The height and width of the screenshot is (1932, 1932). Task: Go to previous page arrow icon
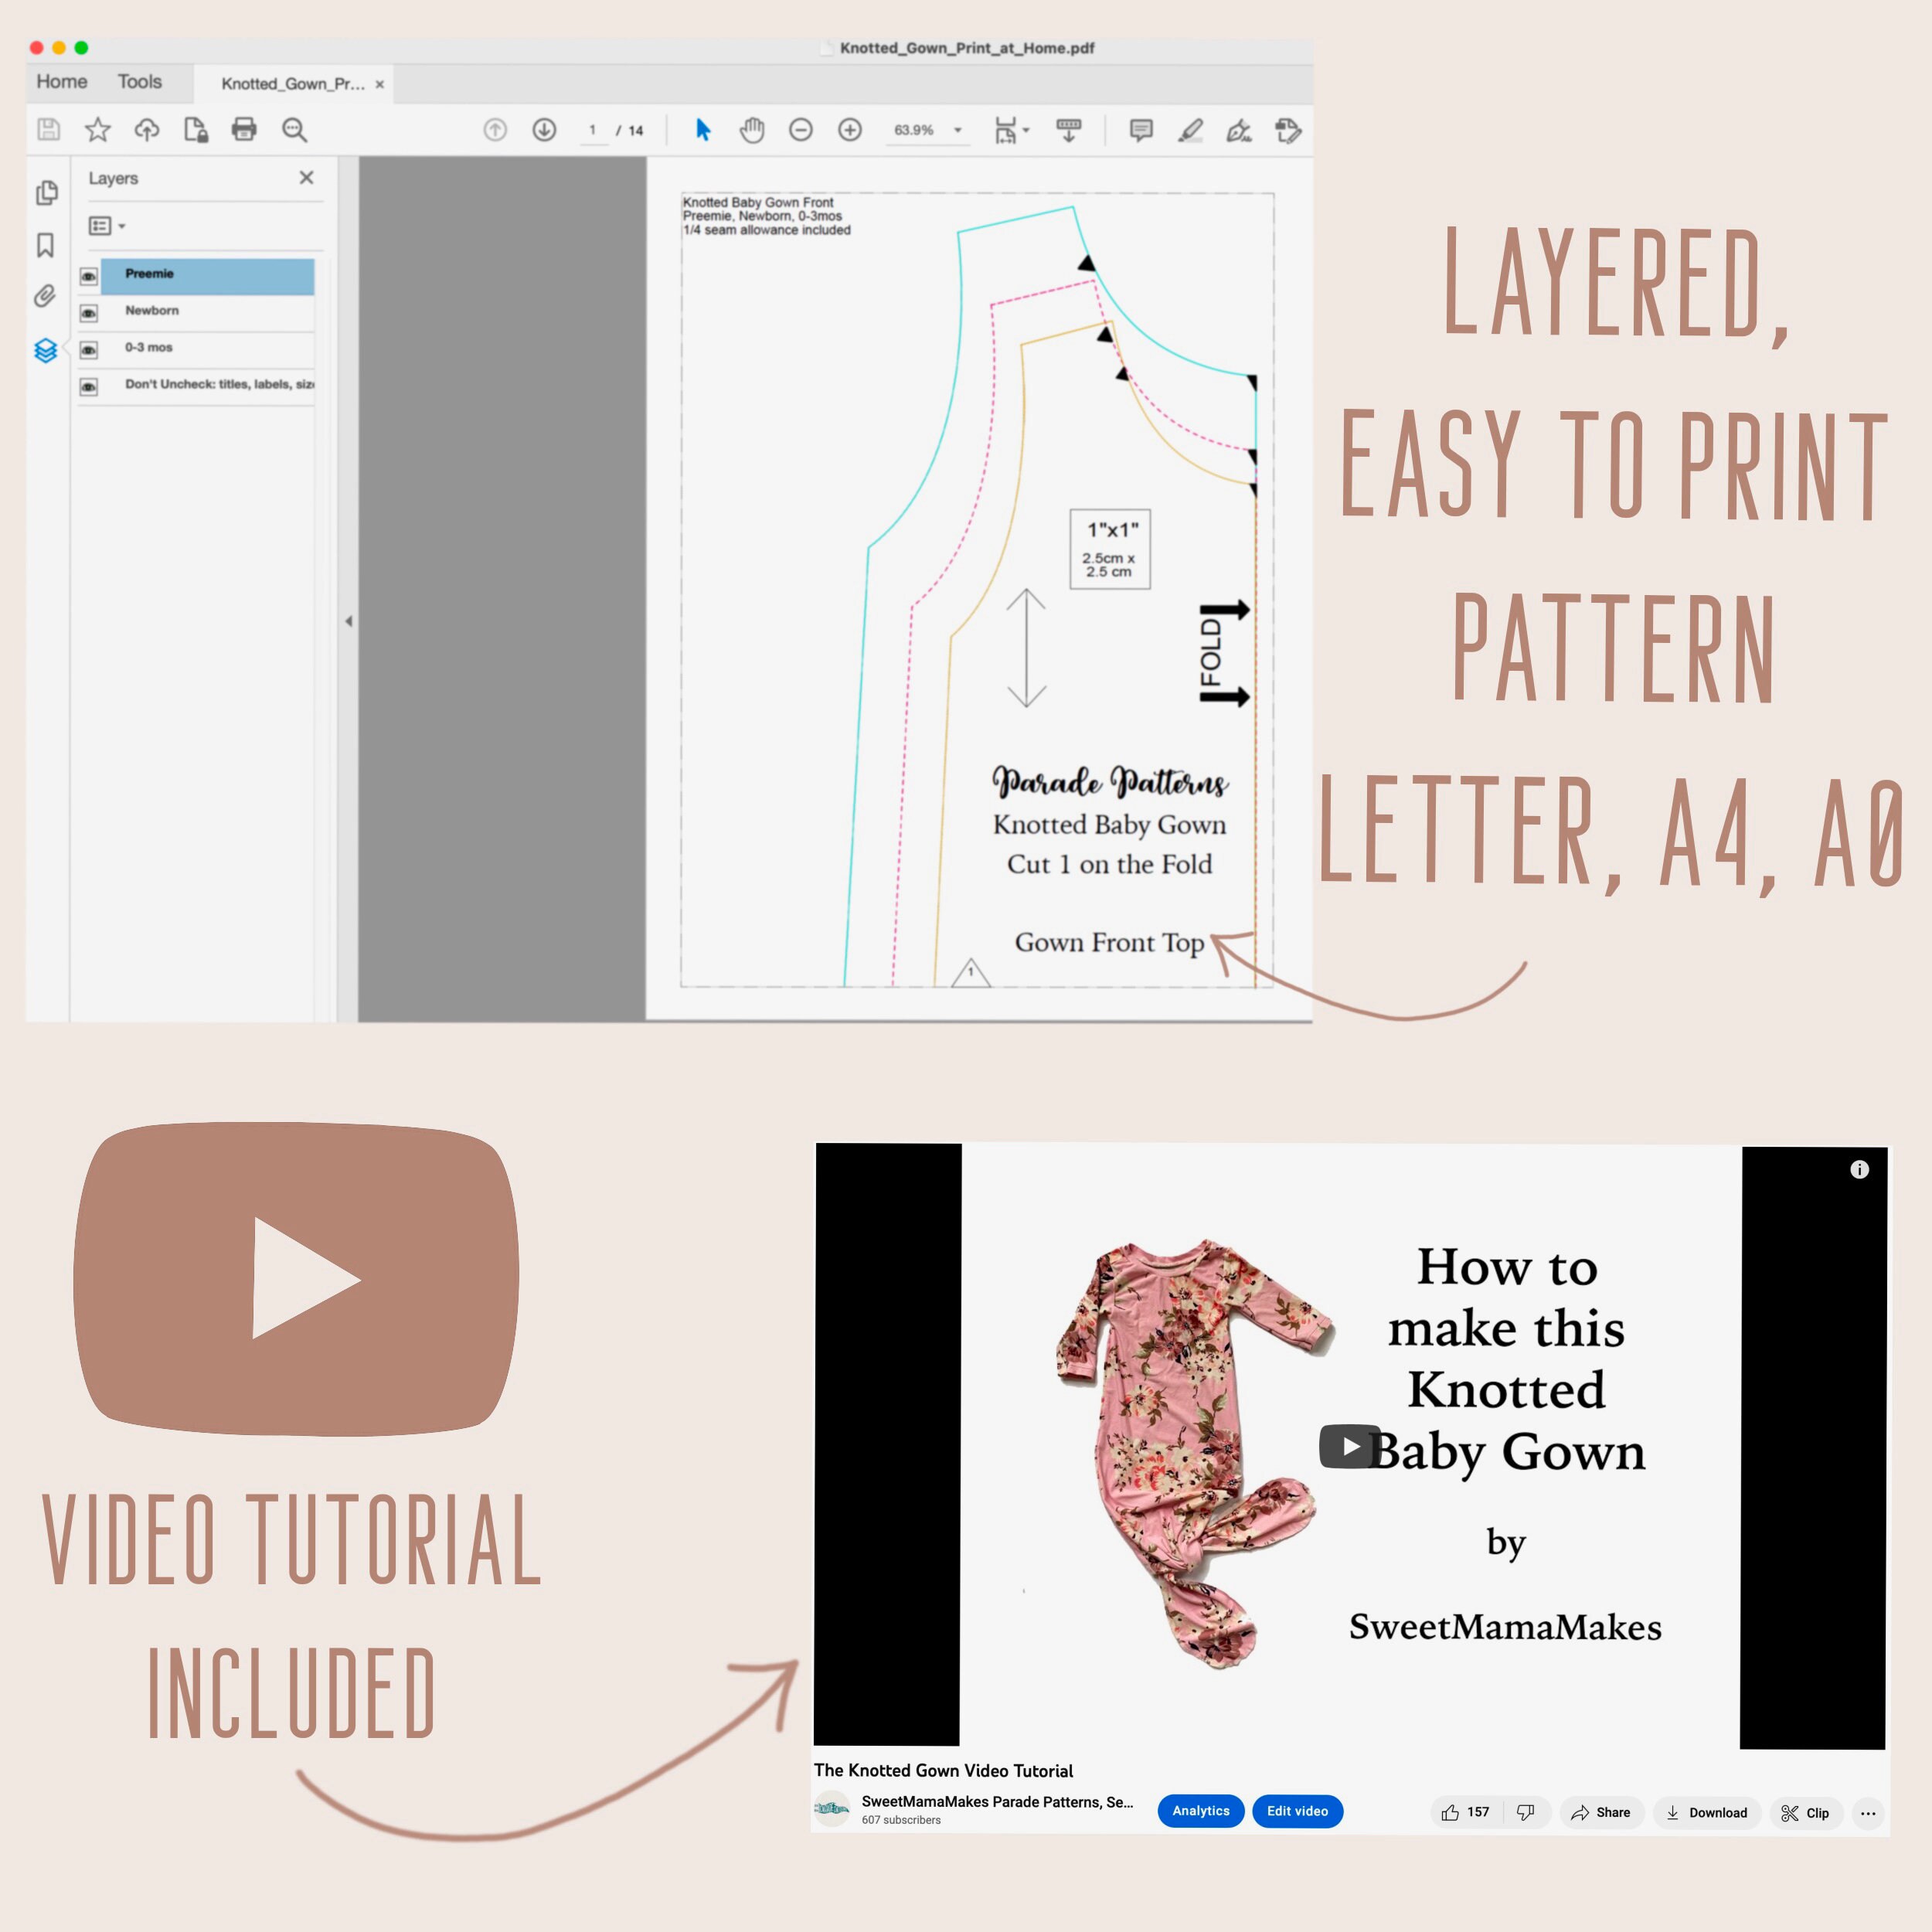(495, 130)
